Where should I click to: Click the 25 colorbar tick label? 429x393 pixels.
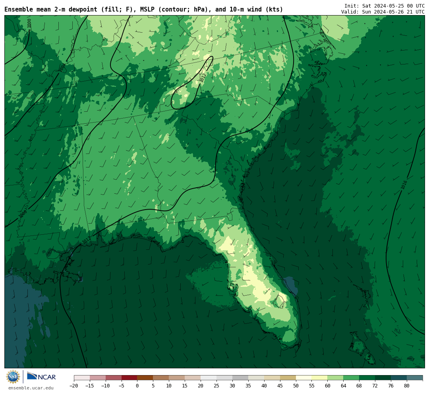(217, 385)
